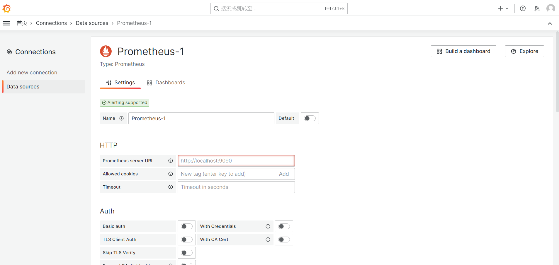Click the user profile avatar
The image size is (559, 265).
[x=551, y=8]
